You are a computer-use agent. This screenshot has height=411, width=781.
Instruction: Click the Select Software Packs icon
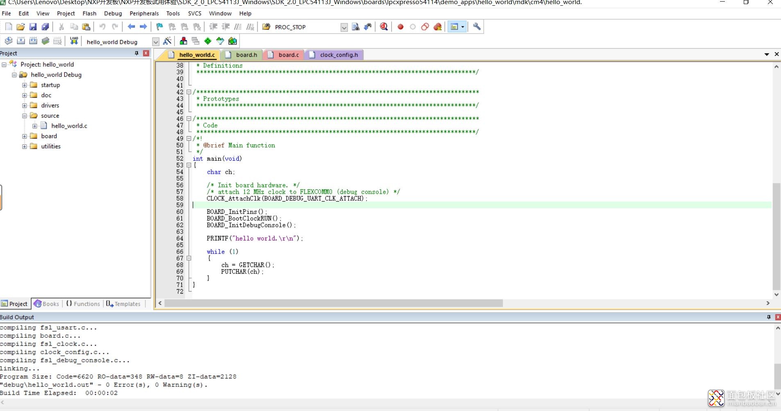tap(220, 41)
